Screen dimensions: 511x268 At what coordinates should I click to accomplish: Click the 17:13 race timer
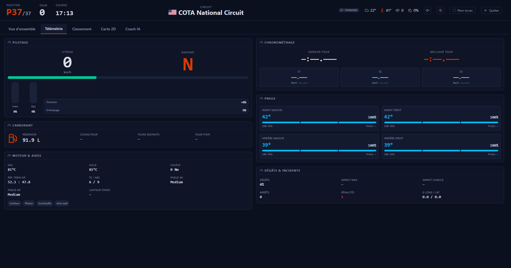pos(64,13)
